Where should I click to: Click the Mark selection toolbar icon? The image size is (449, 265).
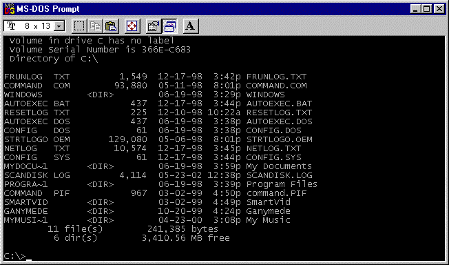(x=79, y=26)
